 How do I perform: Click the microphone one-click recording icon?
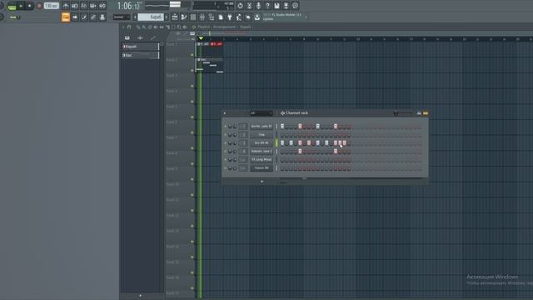258,6
